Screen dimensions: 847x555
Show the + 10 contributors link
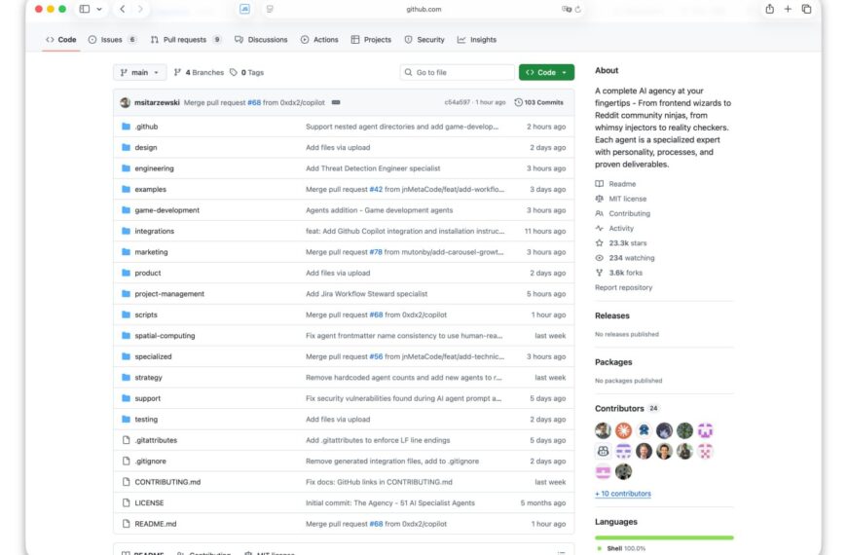623,494
